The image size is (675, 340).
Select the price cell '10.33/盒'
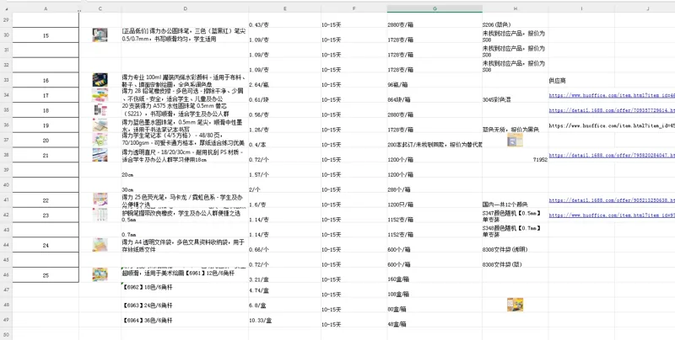(x=284, y=320)
